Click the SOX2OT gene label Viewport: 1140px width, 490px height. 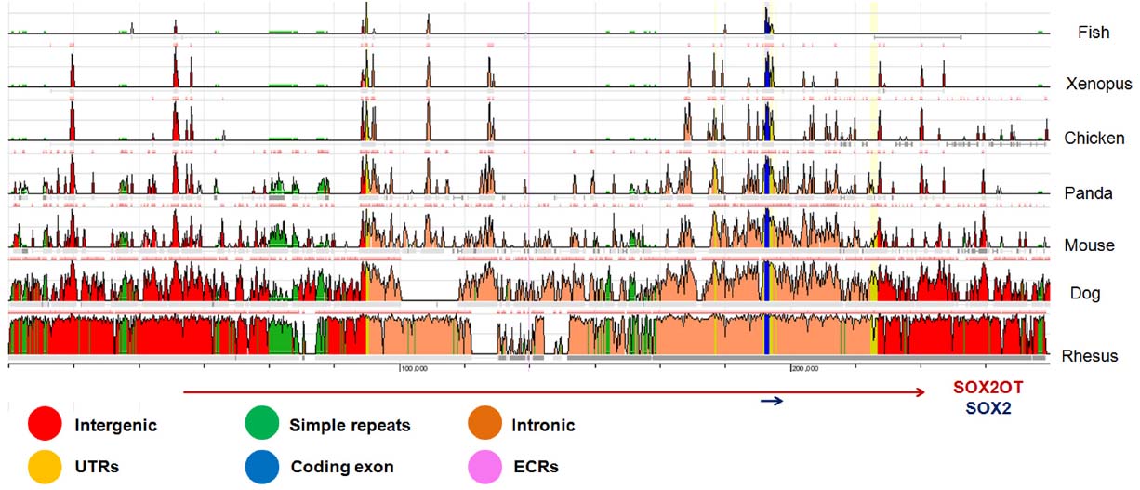pyautogui.click(x=987, y=390)
